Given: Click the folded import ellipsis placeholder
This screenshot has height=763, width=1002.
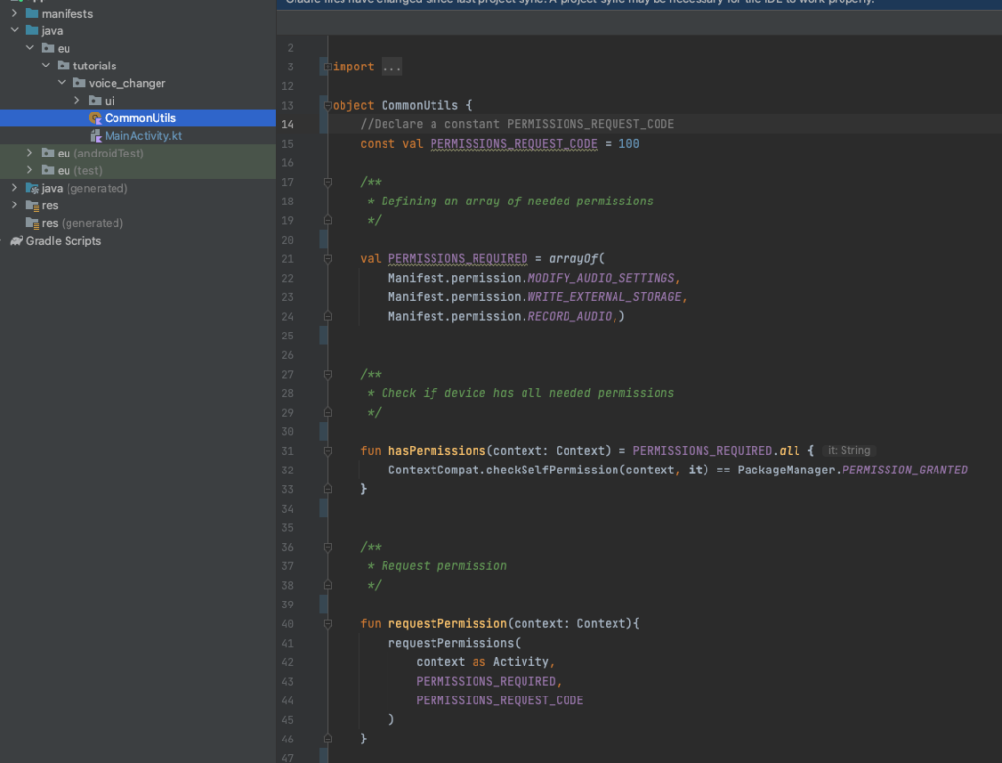Looking at the screenshot, I should pyautogui.click(x=391, y=67).
